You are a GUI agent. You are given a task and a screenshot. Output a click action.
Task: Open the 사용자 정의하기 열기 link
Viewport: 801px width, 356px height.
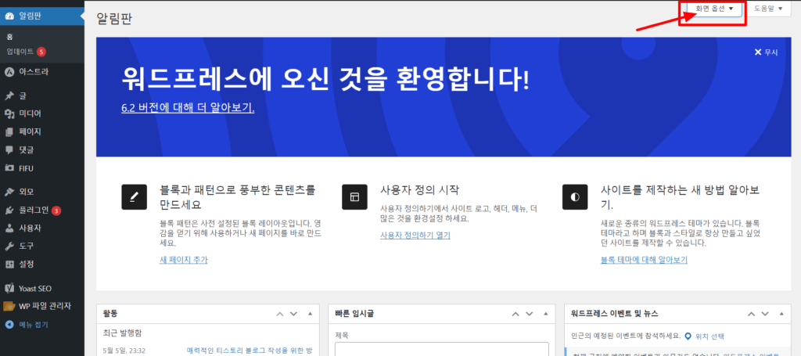(x=415, y=235)
